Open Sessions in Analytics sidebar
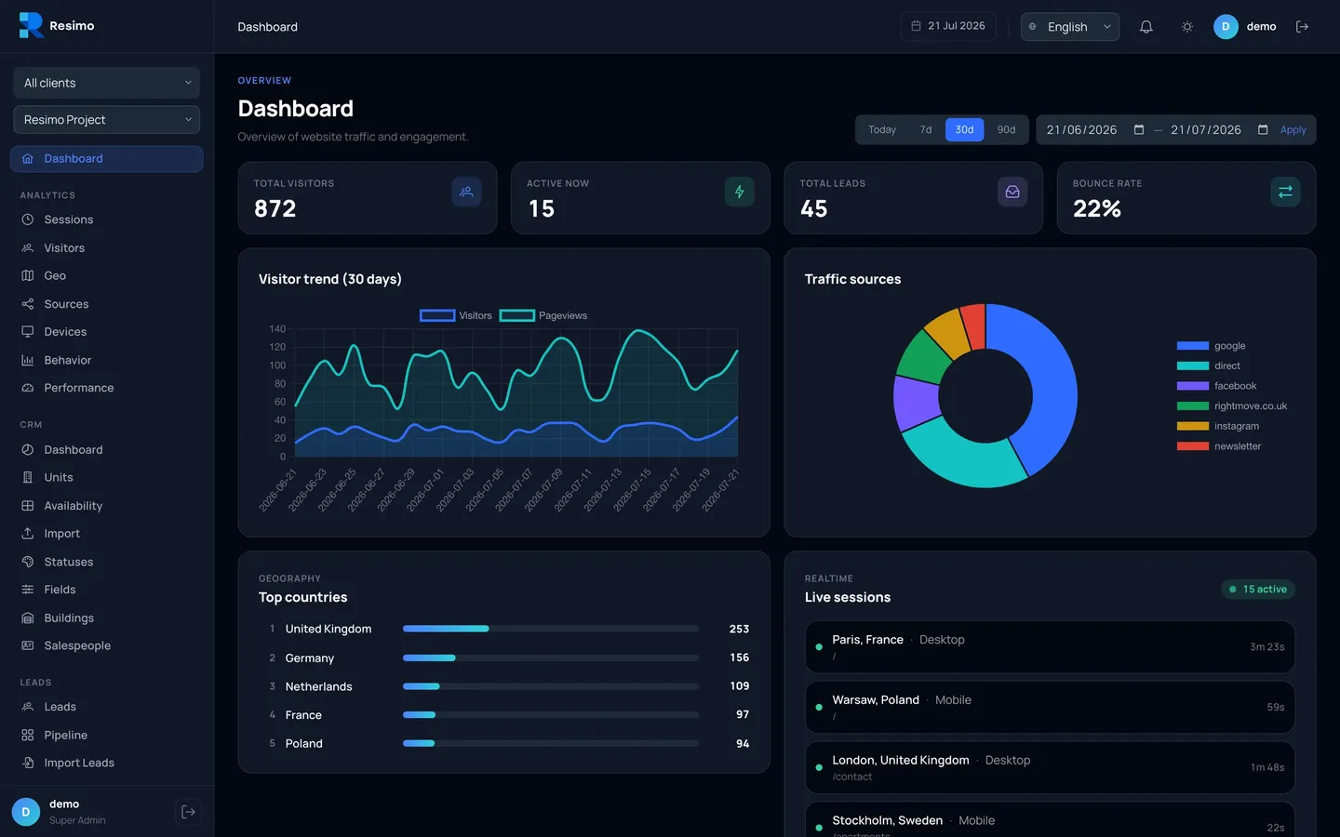This screenshot has height=837, width=1340. point(107,219)
